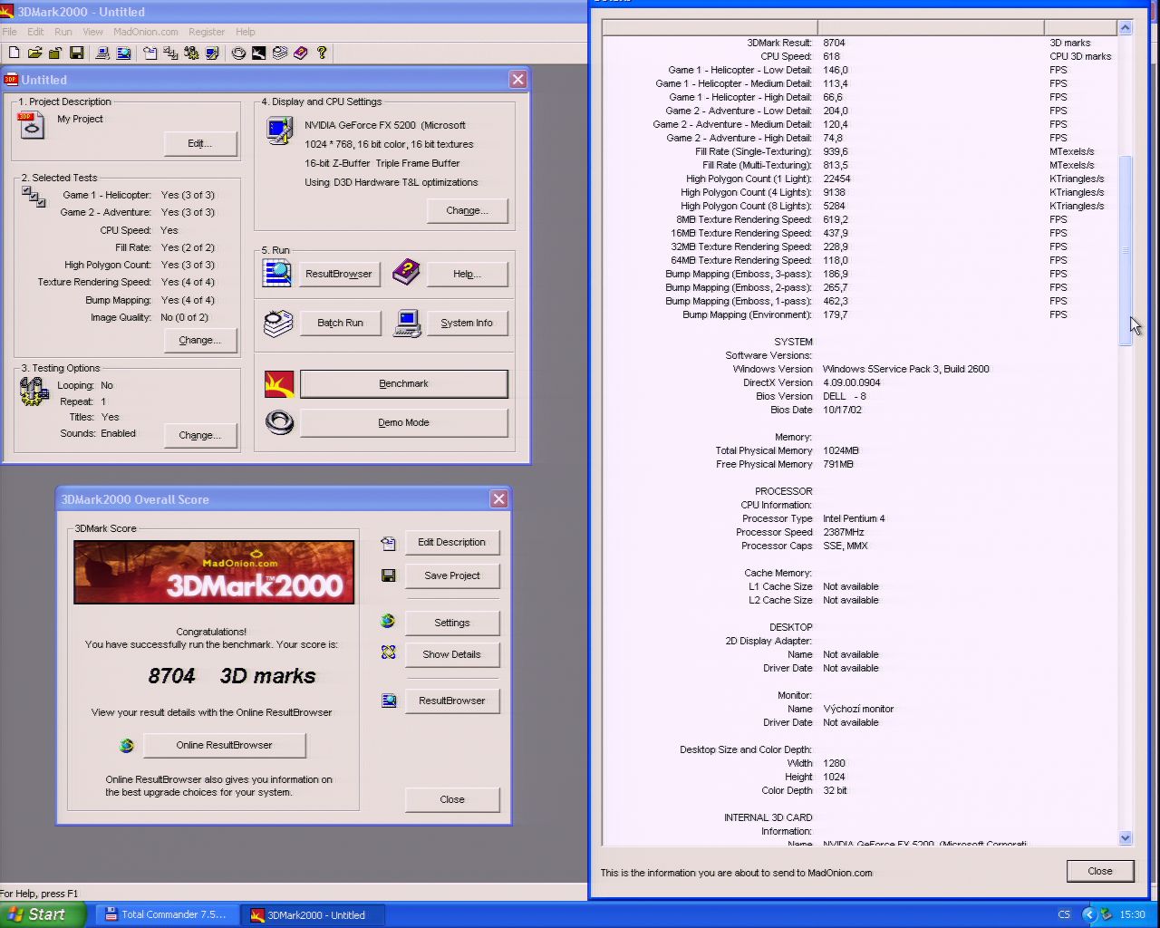
Task: Click the details list scroll-up arrow
Action: [x=1126, y=28]
